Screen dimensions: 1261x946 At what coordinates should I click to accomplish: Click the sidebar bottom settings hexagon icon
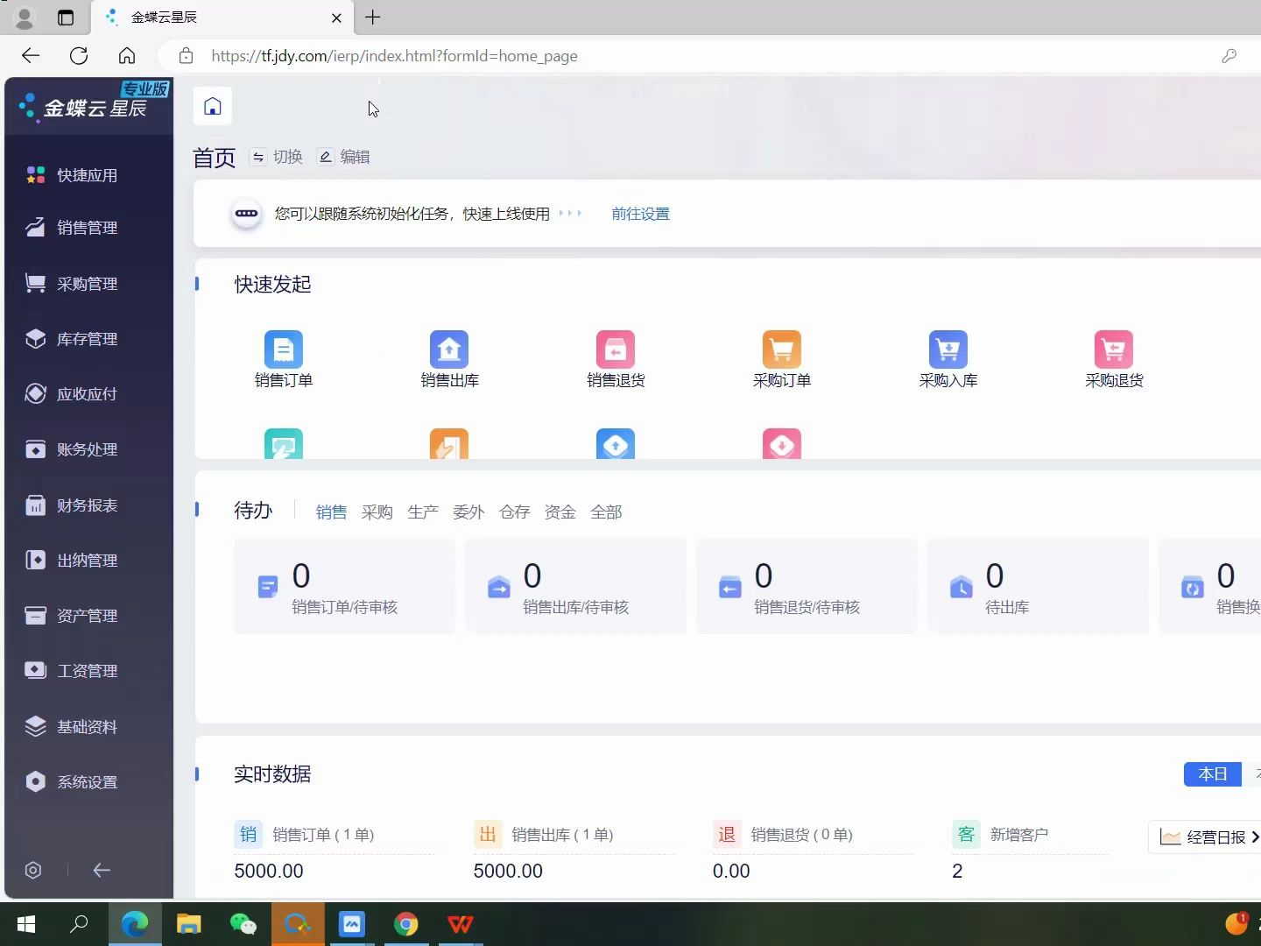(33, 870)
